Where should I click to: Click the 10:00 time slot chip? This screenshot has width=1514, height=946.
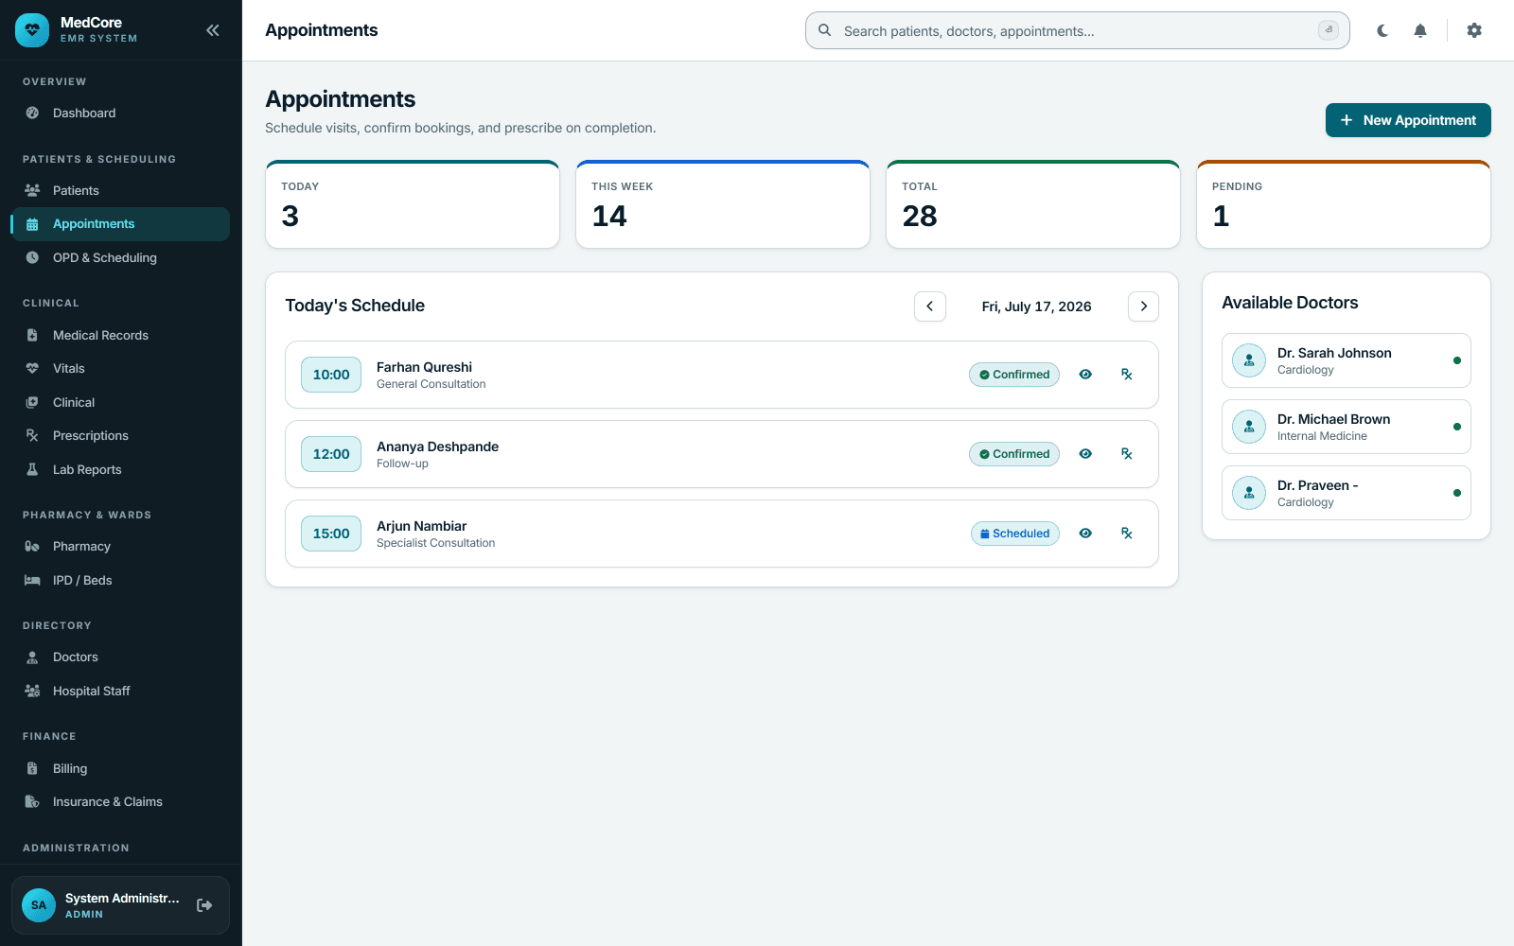331,375
